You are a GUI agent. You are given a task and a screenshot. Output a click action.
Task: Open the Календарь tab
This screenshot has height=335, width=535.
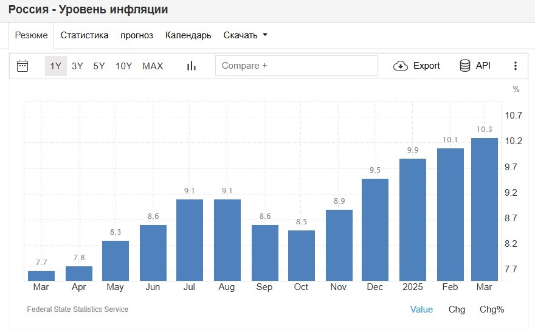[188, 35]
